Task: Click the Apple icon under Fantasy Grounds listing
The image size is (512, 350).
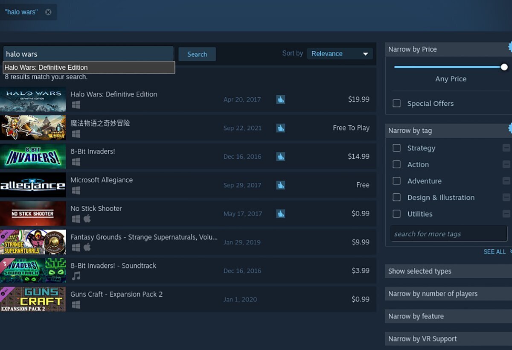Action: click(87, 248)
